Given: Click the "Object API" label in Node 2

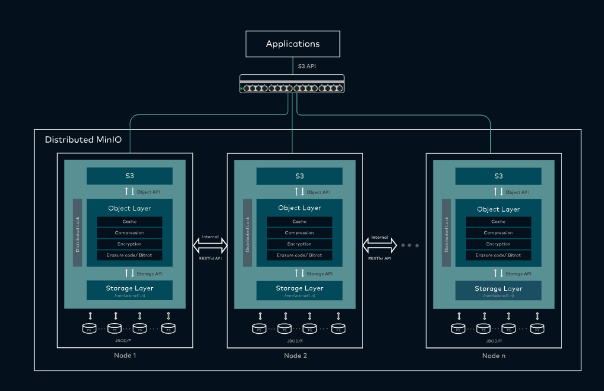Looking at the screenshot, I should click(x=318, y=192).
